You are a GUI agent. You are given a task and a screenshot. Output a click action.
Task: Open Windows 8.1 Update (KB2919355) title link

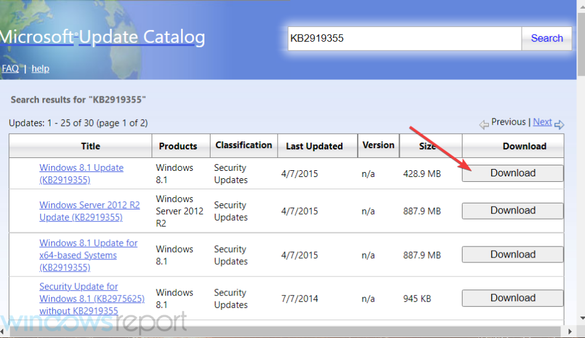click(81, 174)
